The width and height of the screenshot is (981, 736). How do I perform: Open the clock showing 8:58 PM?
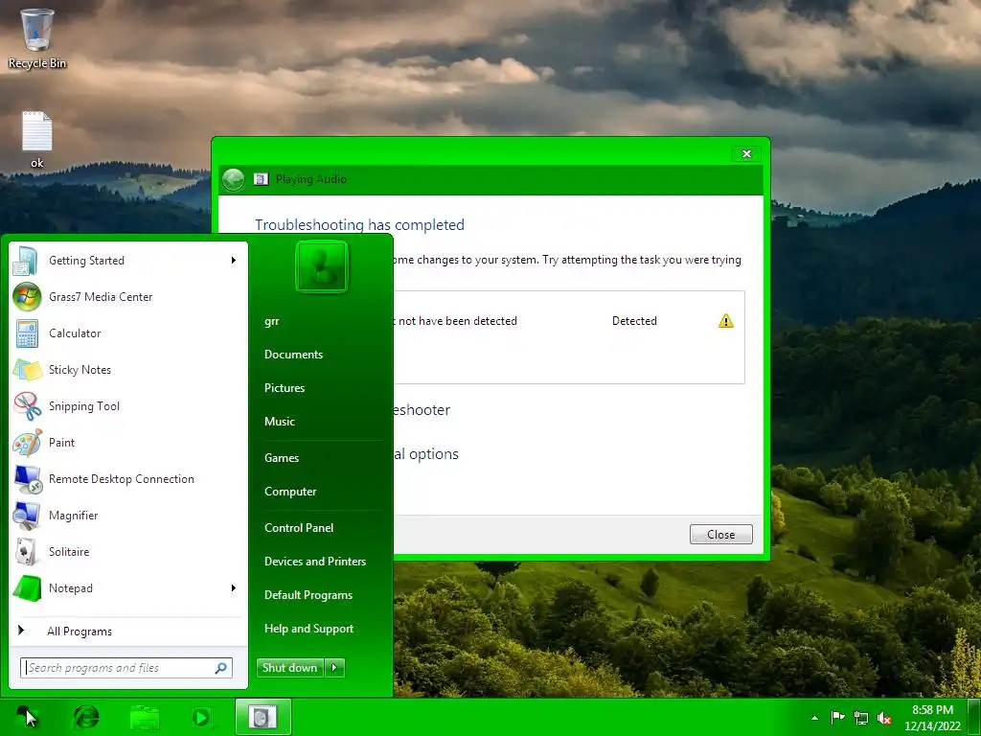coord(932,718)
